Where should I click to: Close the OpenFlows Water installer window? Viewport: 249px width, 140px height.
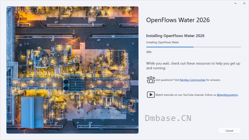click(244, 3)
